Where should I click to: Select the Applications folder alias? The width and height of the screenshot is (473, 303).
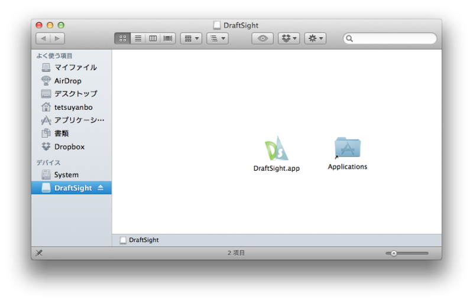point(348,148)
